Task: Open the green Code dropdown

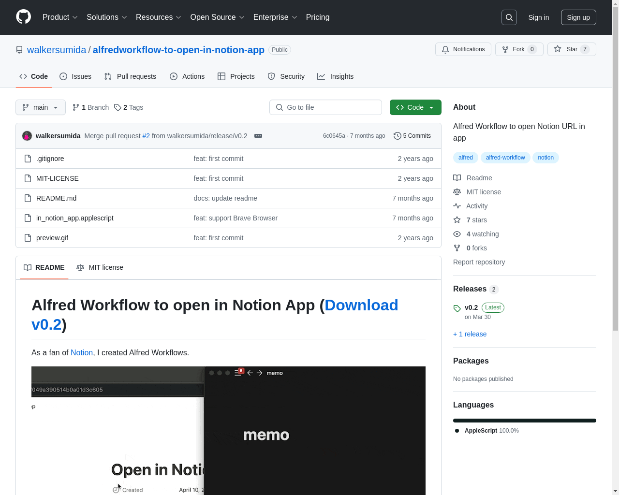Action: (415, 107)
